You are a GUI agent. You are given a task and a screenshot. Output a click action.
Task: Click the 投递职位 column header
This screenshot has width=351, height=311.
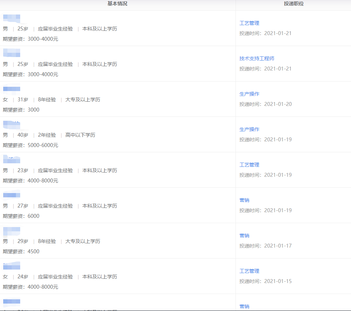coord(294,4)
